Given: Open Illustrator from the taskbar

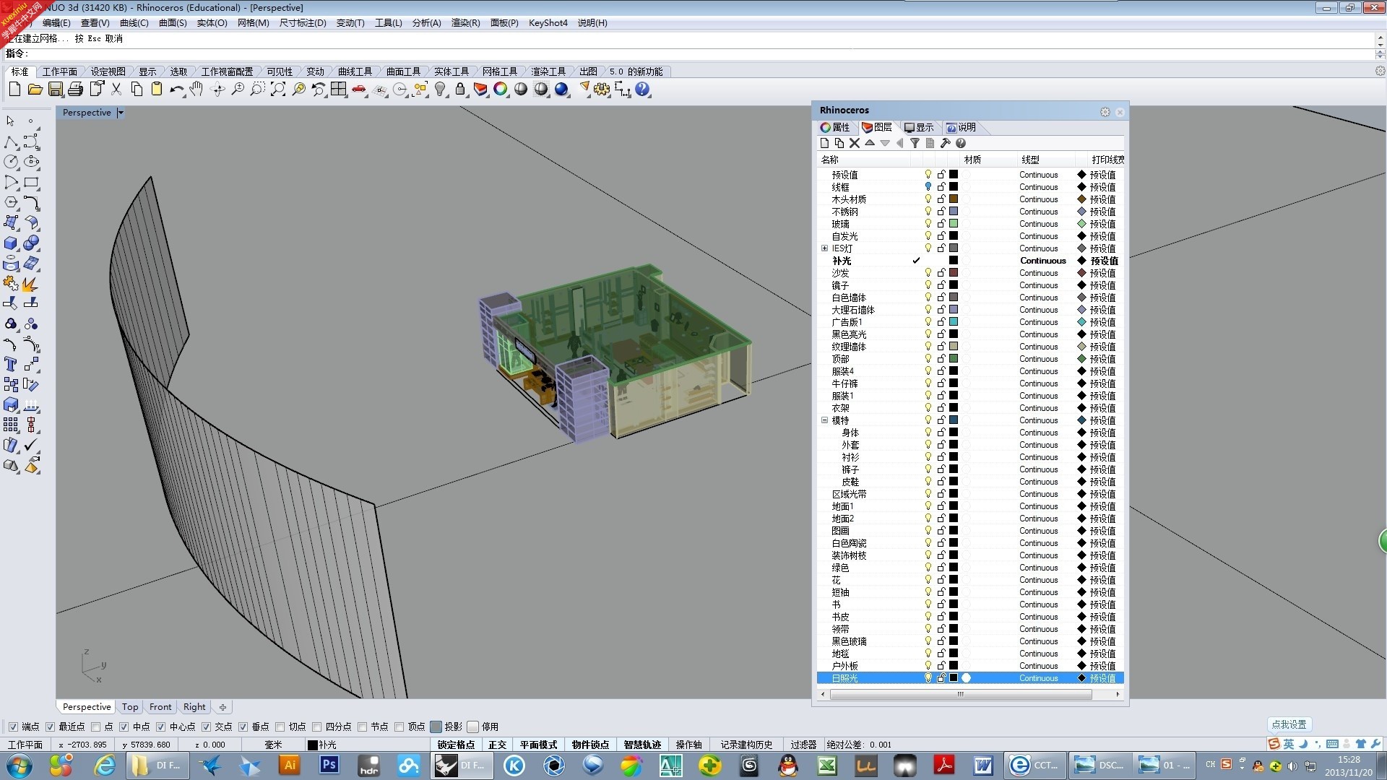Looking at the screenshot, I should point(290,765).
